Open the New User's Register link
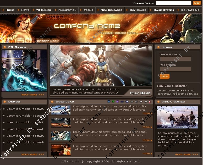Screen dimensions: 203x165 click(x=172, y=86)
